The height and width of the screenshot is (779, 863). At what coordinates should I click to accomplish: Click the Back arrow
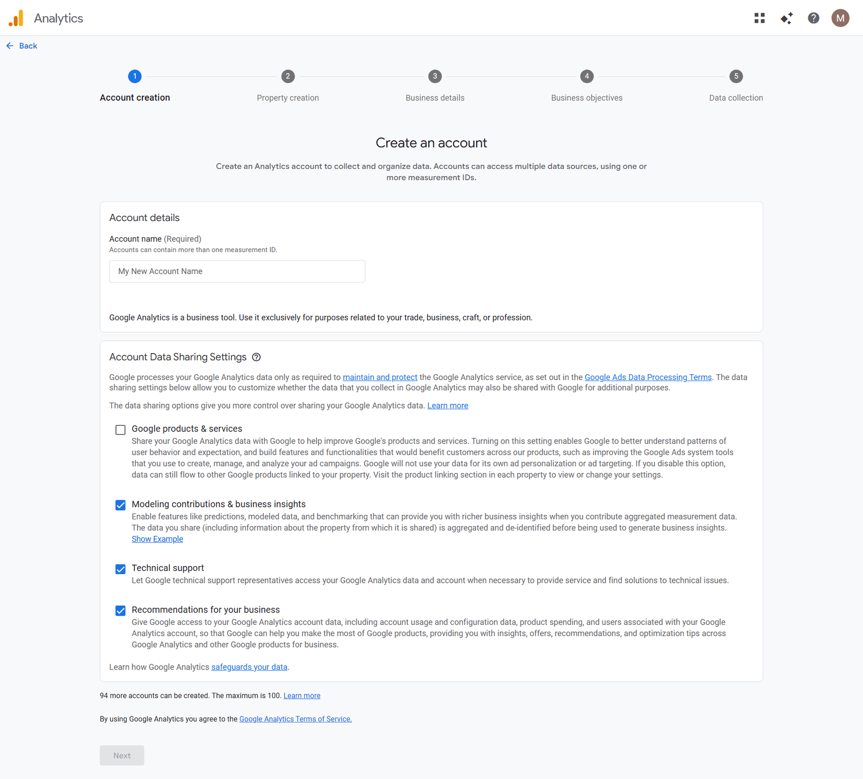pos(10,45)
